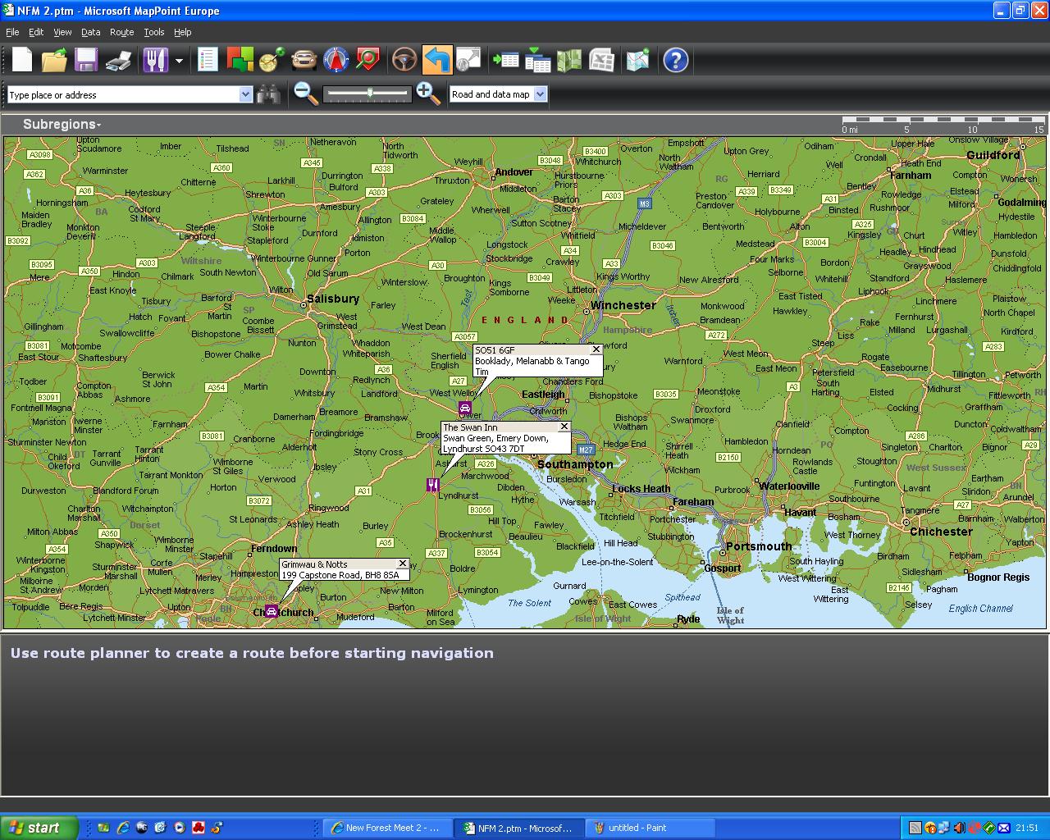The image size is (1050, 840).
Task: Close The Swan Inn pushpin balloon
Action: (x=564, y=427)
